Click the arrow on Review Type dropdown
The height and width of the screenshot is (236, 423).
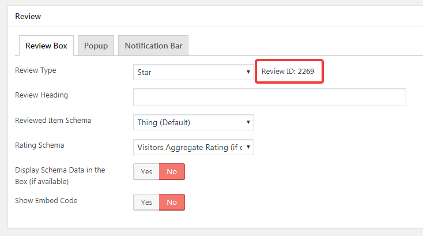click(x=248, y=73)
